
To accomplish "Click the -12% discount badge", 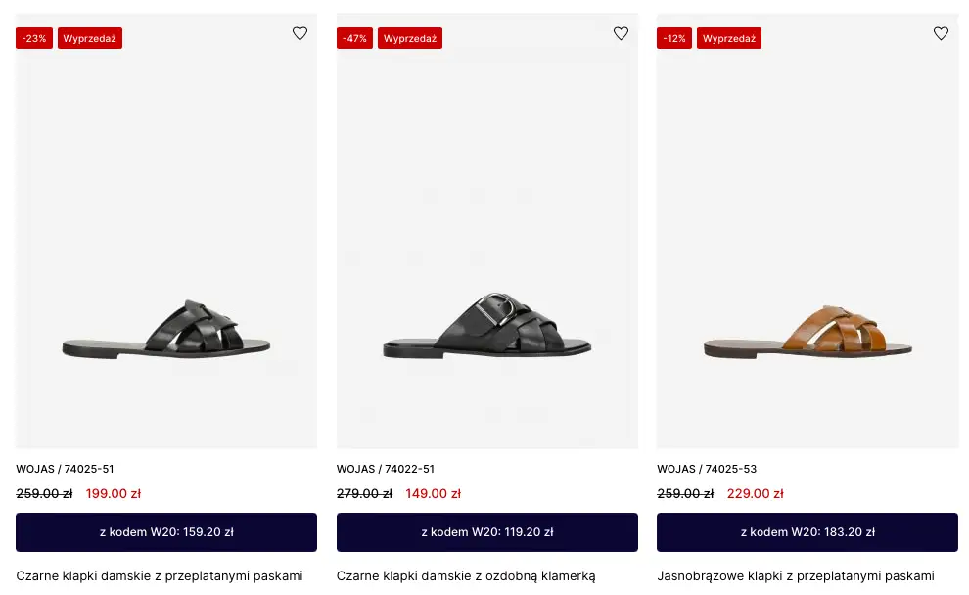I will pos(674,38).
